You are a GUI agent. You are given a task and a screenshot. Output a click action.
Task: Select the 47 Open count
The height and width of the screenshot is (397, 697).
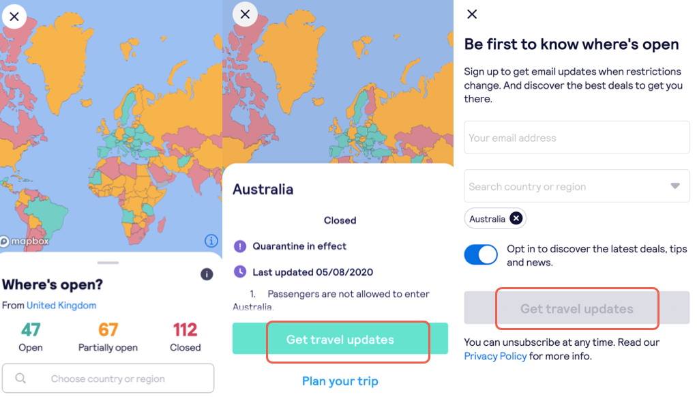31,336
